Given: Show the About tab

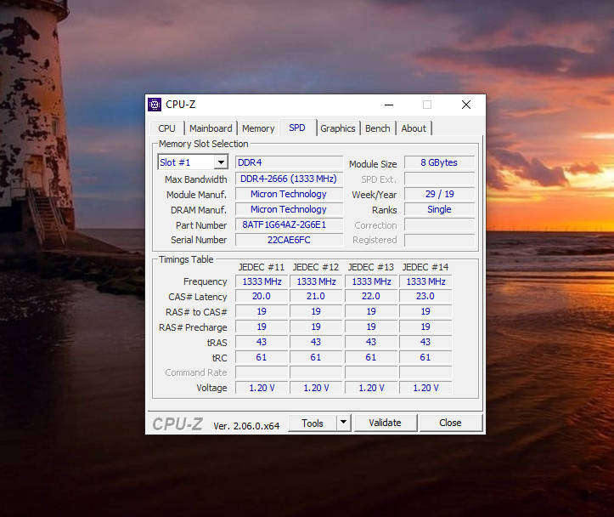Looking at the screenshot, I should 414,128.
